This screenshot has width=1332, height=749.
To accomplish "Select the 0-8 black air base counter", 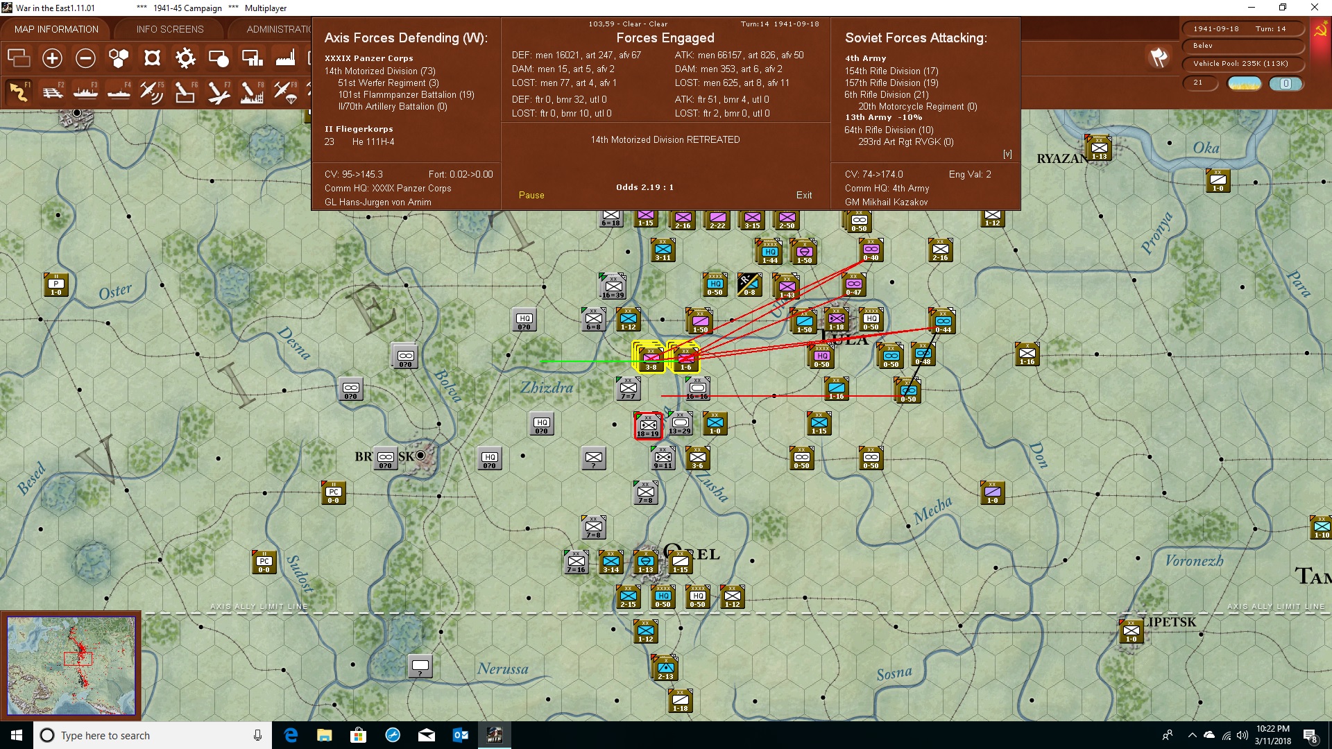I will pyautogui.click(x=749, y=284).
